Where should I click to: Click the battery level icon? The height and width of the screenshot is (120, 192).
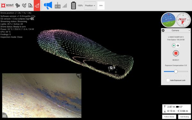click(x=74, y=5)
